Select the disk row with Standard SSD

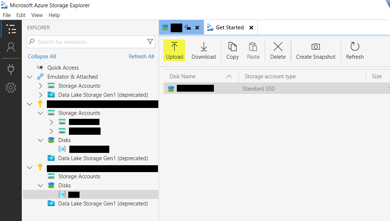click(x=277, y=88)
